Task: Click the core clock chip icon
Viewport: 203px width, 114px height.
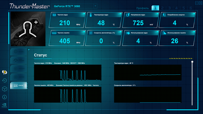Action: [x=54, y=15]
